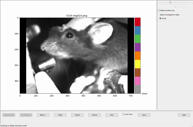Image resolution: width=193 pixels, height=127 pixels.
Task: Activate the Zoom button
Action: pyautogui.click(x=78, y=115)
